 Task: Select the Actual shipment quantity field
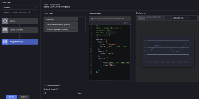(61, 29)
